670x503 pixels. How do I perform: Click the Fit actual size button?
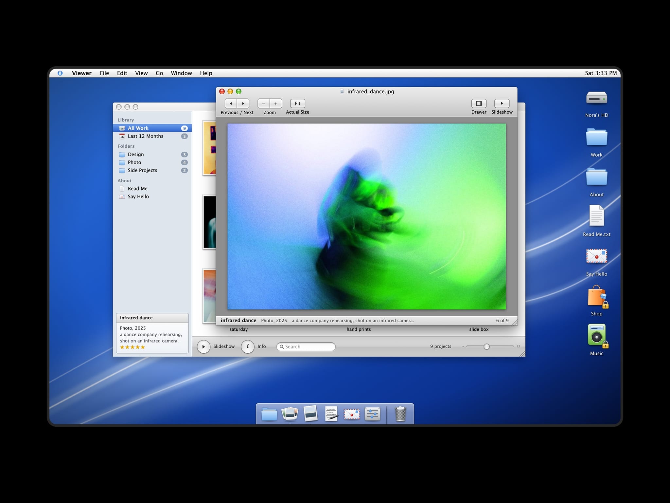tap(297, 103)
